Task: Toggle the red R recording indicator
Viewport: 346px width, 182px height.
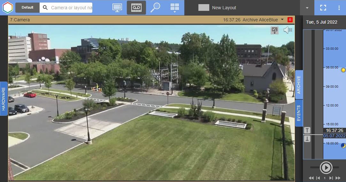Action: click(x=290, y=20)
